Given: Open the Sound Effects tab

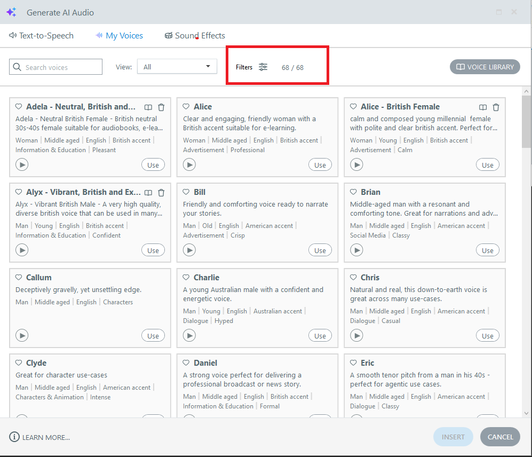Looking at the screenshot, I should (x=195, y=36).
